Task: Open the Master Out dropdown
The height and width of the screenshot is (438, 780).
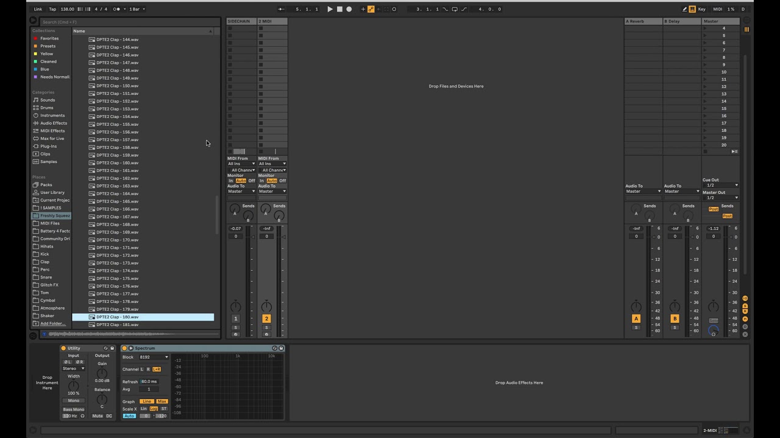Action: [720, 198]
